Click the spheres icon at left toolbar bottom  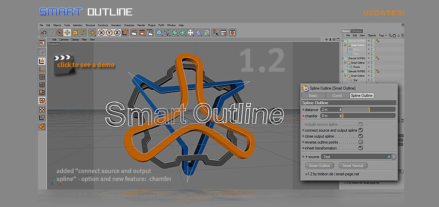pyautogui.click(x=42, y=127)
